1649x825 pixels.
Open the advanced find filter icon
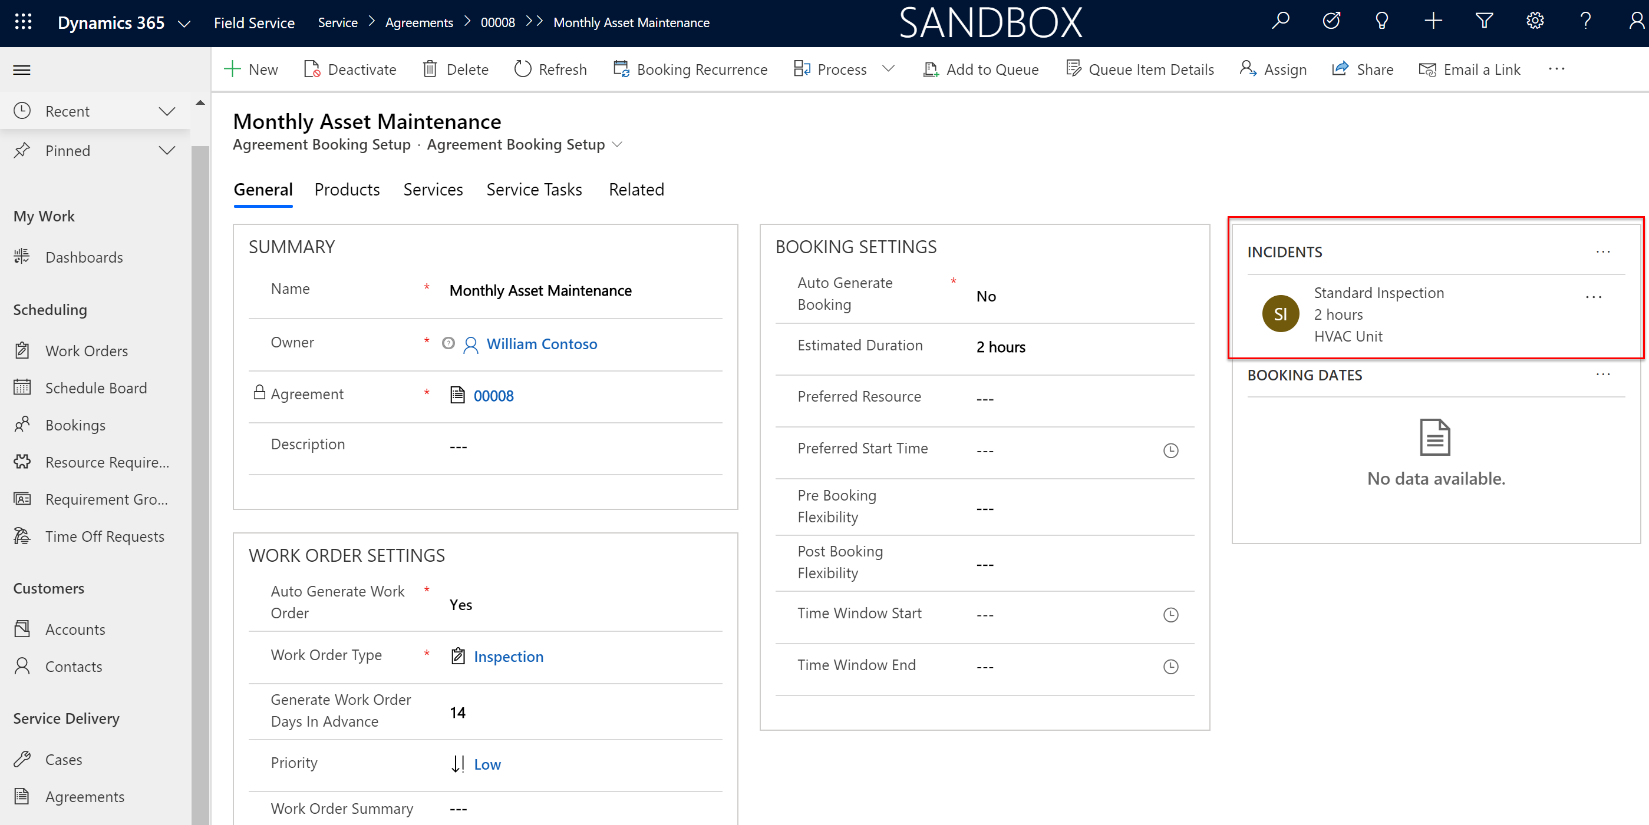click(1484, 22)
